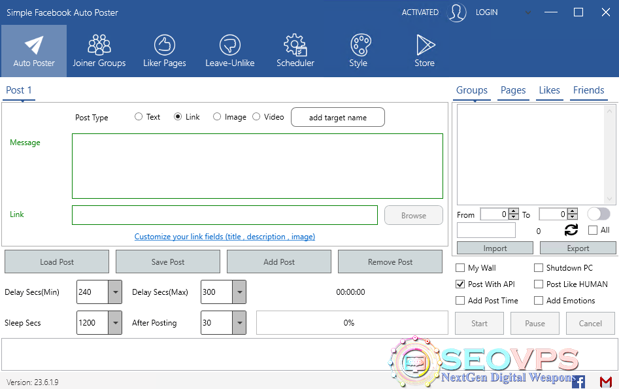Viewport: 619px width, 389px height.
Task: Click the add target name button
Action: pyautogui.click(x=338, y=117)
